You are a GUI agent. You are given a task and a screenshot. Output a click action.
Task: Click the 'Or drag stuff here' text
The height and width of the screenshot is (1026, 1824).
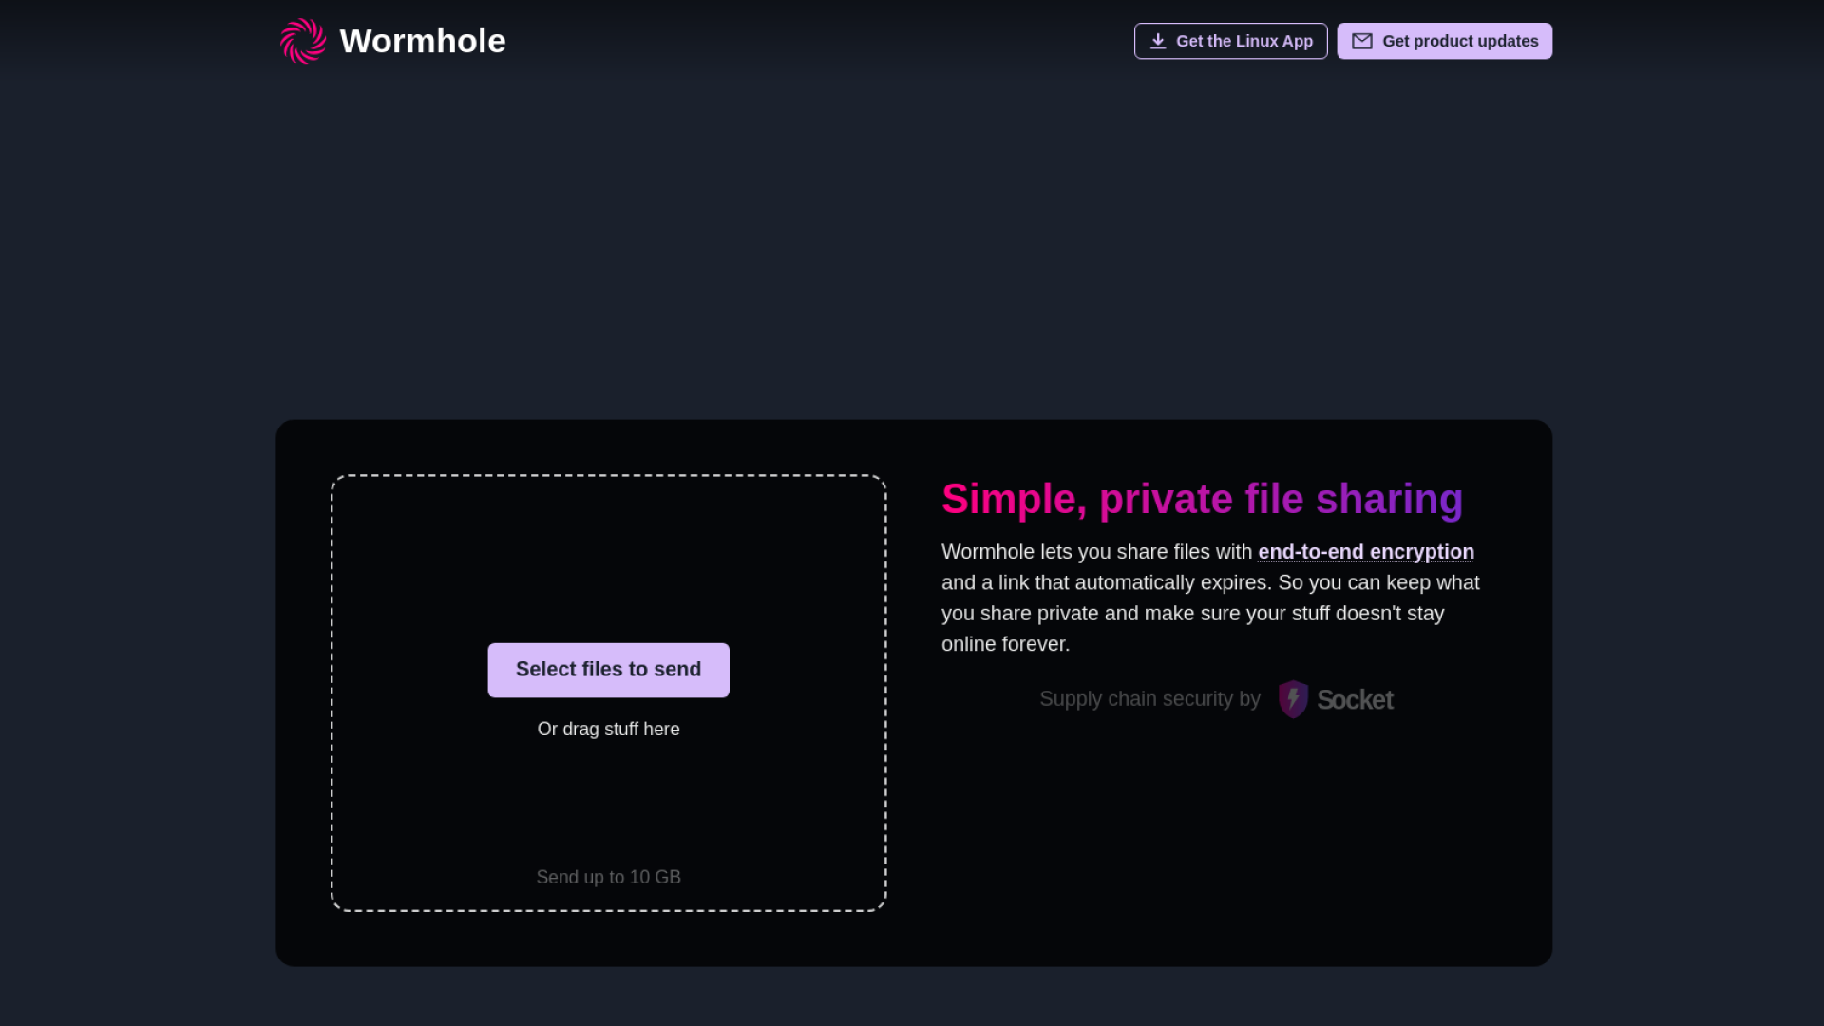(x=608, y=729)
